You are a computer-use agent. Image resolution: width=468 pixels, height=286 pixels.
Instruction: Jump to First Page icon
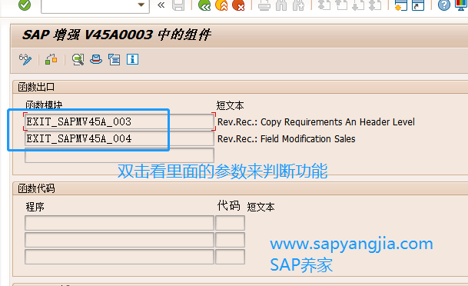pyautogui.click(x=324, y=5)
